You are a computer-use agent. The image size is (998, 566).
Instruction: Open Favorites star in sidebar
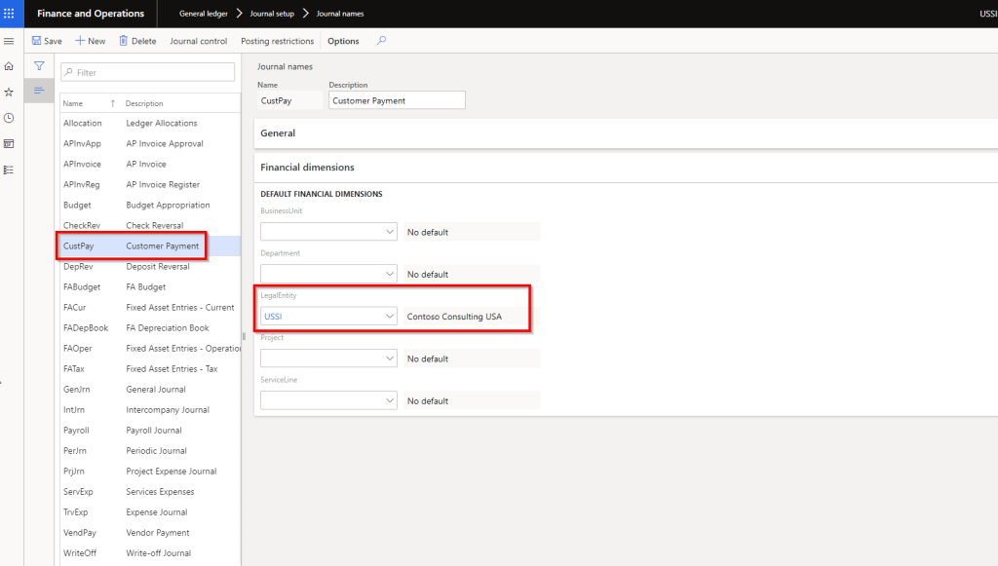click(9, 92)
